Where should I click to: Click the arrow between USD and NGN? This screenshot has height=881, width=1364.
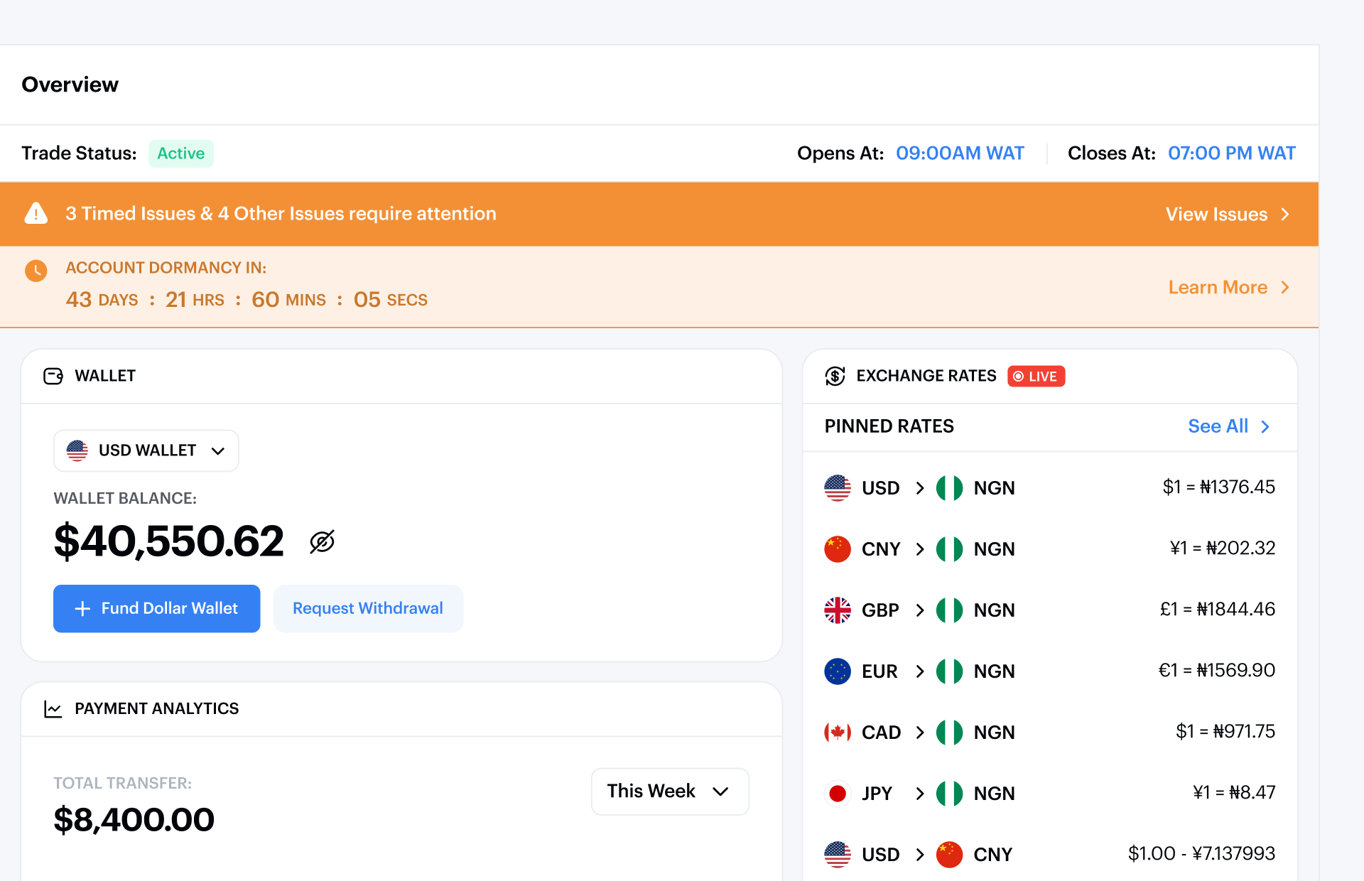tap(920, 488)
